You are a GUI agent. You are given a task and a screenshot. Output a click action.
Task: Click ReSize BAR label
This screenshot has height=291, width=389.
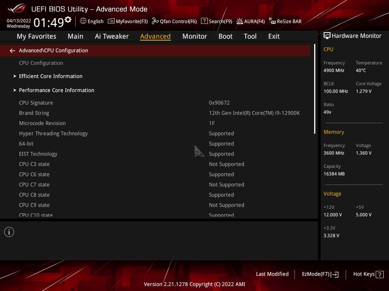(x=289, y=21)
